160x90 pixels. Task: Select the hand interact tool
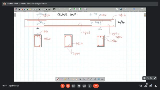(x=73, y=79)
